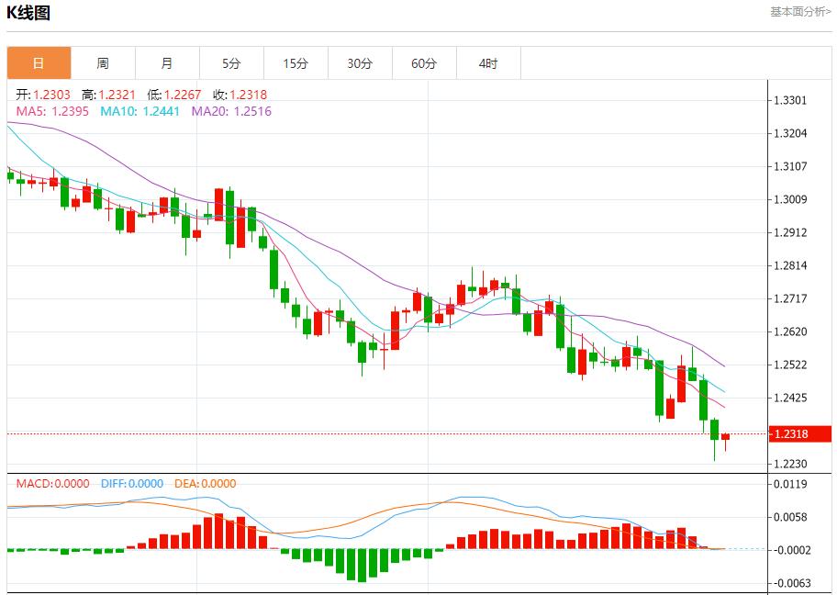837x595 pixels.
Task: Click the MA5 indicator label
Action: pyautogui.click(x=52, y=111)
